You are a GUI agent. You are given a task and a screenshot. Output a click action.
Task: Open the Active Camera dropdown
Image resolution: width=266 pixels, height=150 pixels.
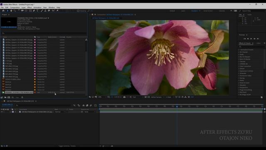point(158,97)
